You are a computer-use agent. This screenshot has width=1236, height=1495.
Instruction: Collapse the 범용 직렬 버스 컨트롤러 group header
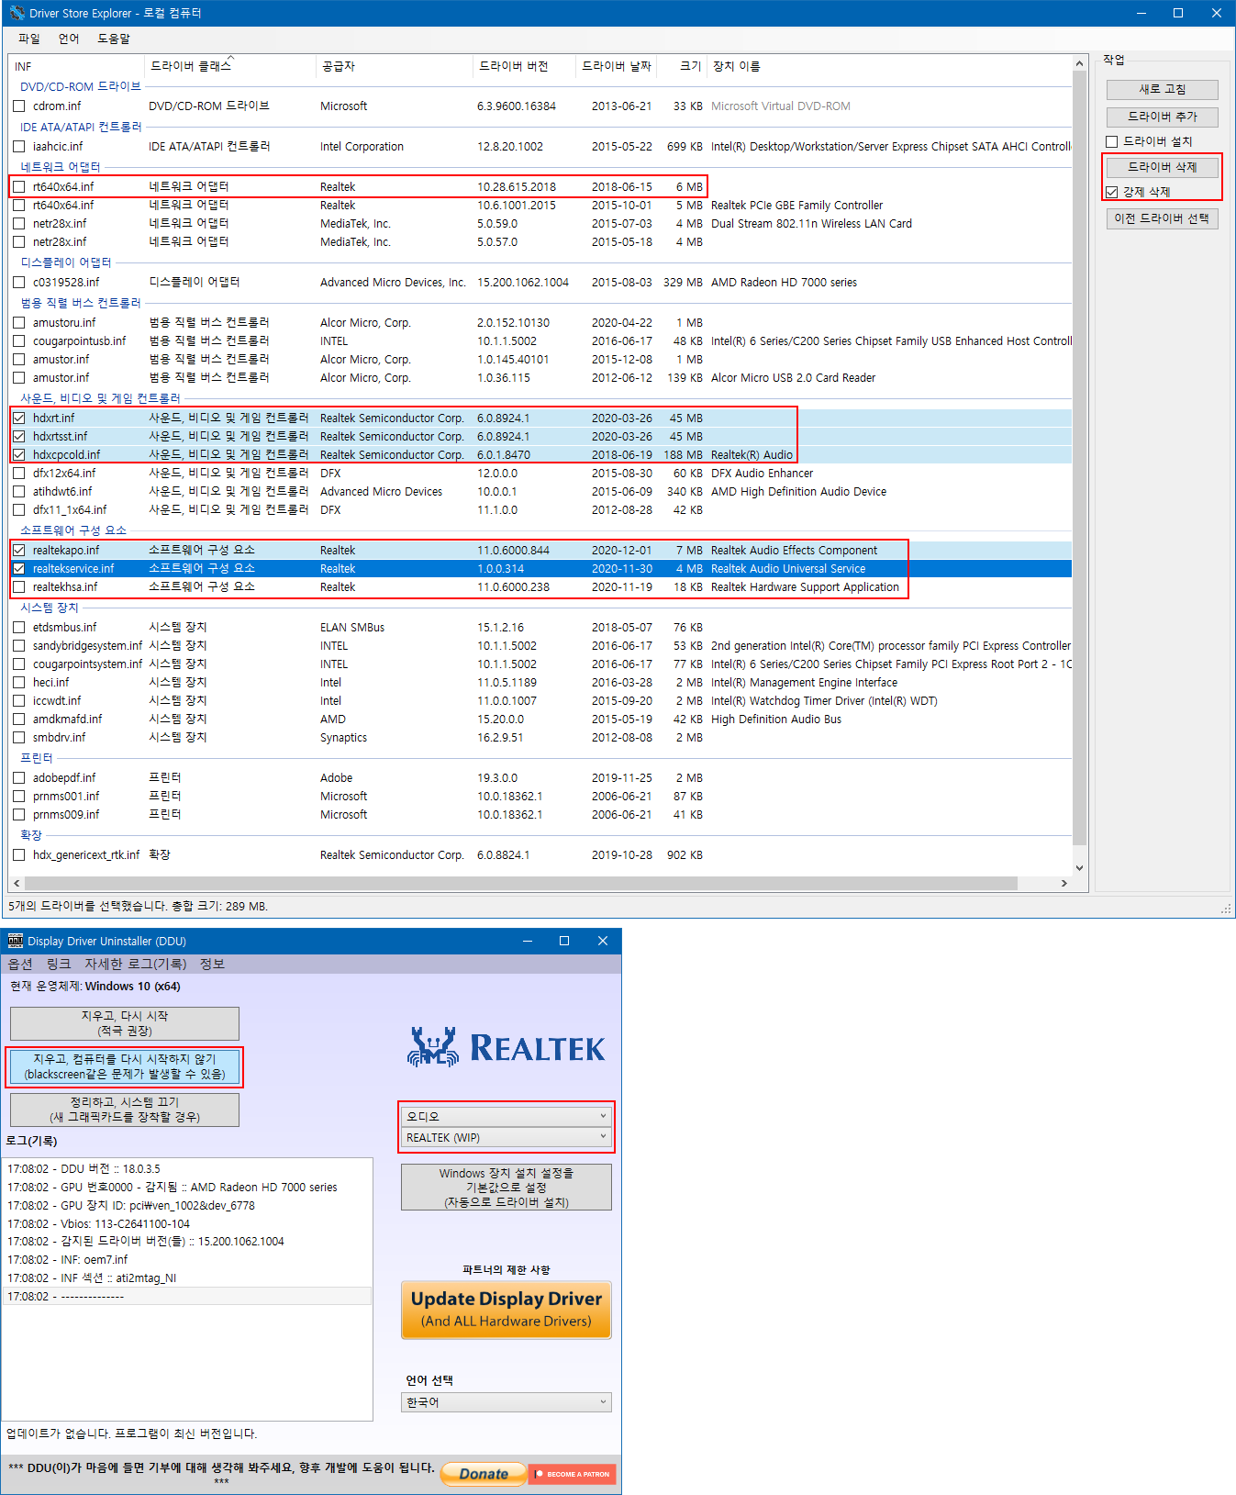pyautogui.click(x=81, y=303)
